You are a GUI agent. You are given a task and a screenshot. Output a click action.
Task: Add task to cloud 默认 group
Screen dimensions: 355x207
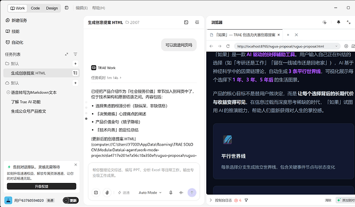[76, 83]
